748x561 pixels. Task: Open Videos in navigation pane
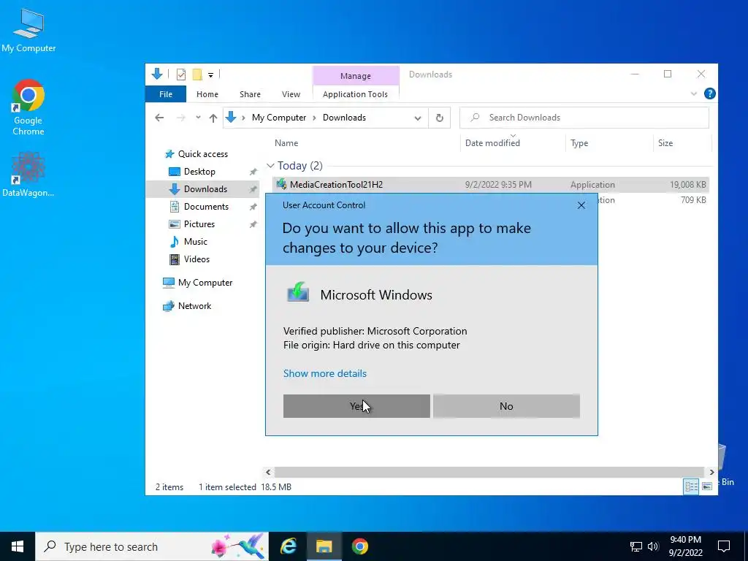[x=196, y=259]
